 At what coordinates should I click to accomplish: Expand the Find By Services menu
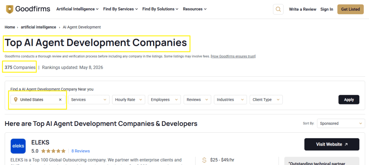(x=120, y=9)
